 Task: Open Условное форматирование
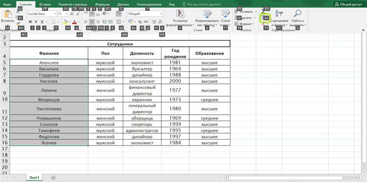coord(180,18)
